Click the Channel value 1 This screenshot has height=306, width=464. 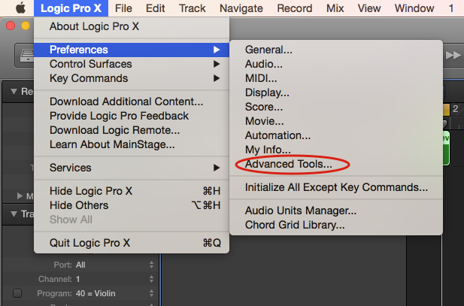point(77,279)
